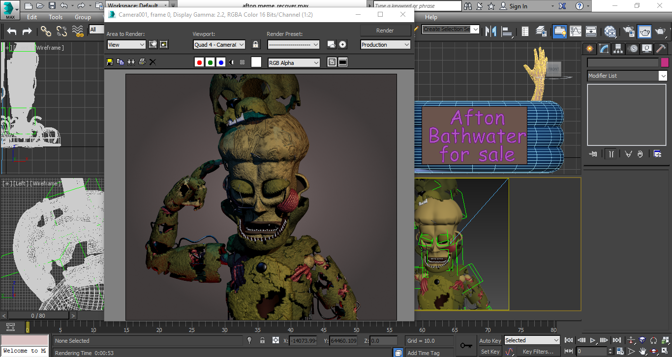Toggle selection lock padlock in status bar
Viewport: 672px width, 357px height.
pyautogui.click(x=262, y=340)
